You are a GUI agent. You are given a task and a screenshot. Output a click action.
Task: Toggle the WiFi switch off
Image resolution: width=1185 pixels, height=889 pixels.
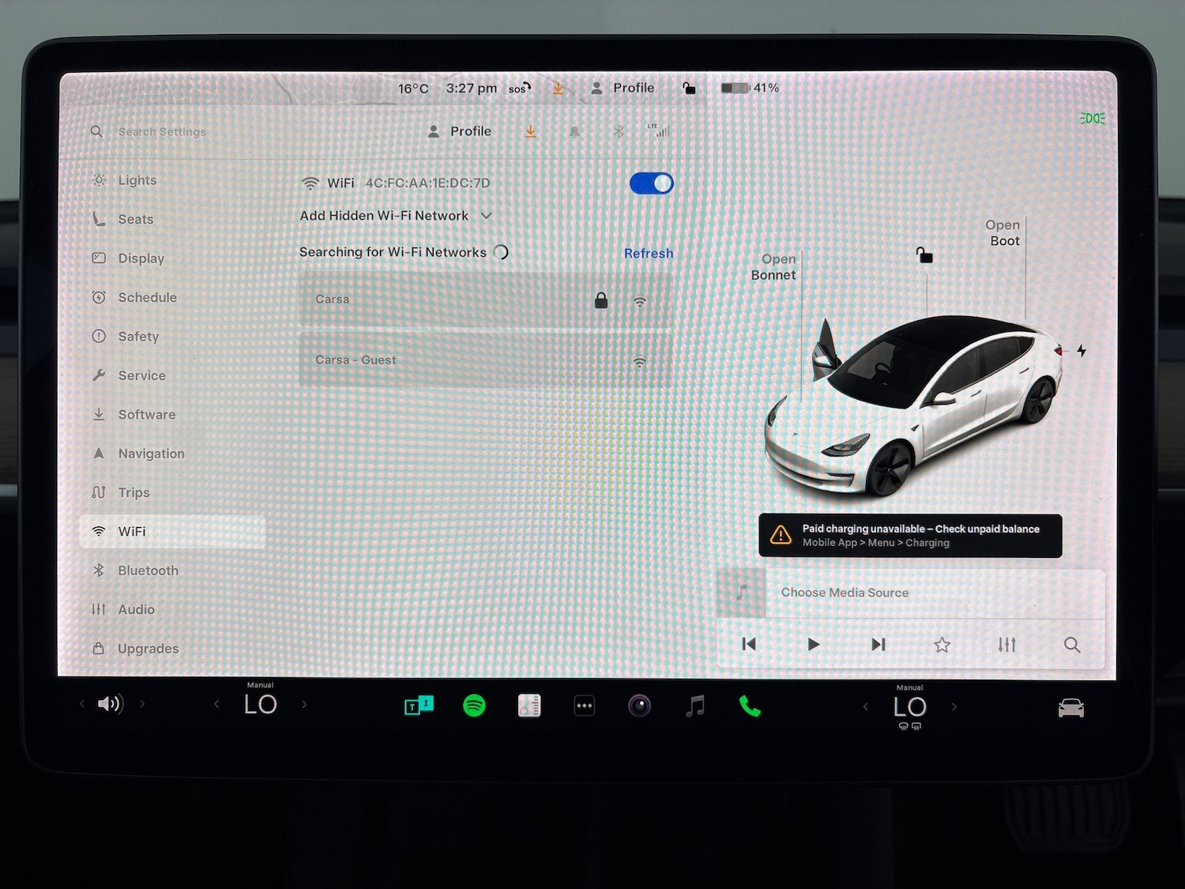pos(651,183)
